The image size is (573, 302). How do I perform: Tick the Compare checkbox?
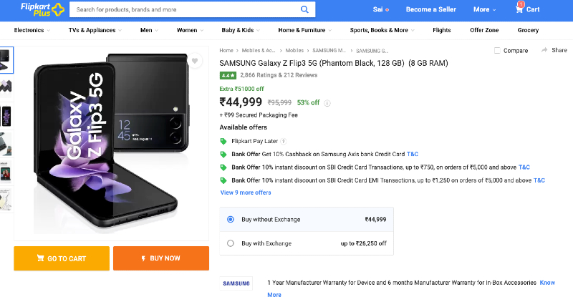tap(498, 51)
